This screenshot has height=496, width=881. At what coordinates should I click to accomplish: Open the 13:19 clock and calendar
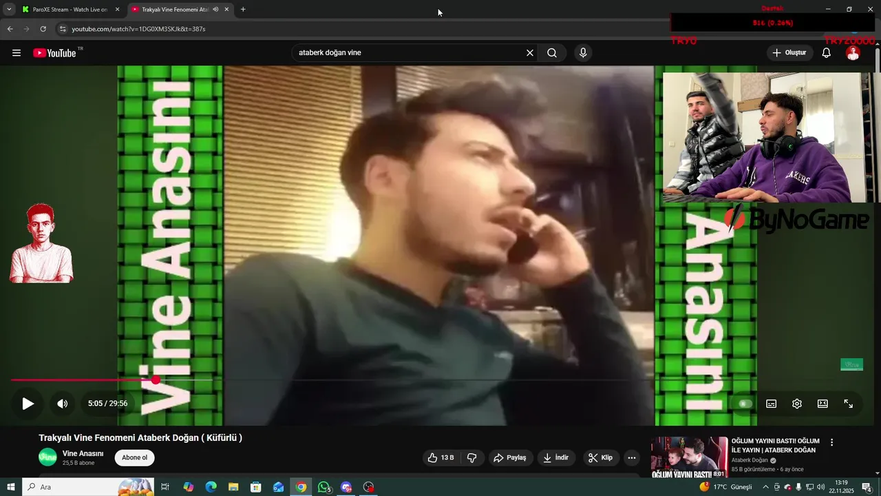pyautogui.click(x=841, y=487)
